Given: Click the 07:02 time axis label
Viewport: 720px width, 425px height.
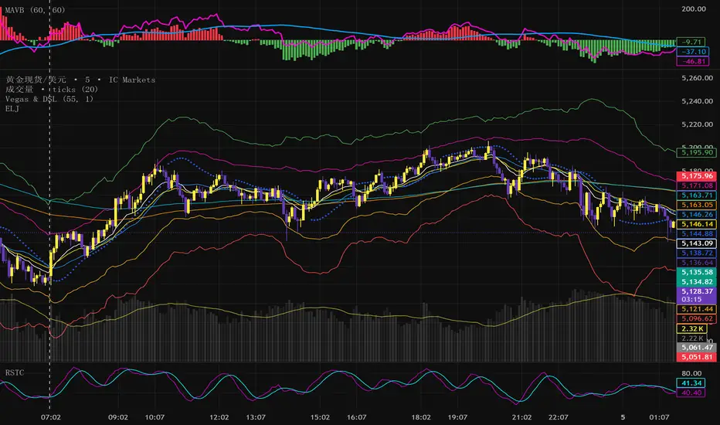Looking at the screenshot, I should [50, 417].
